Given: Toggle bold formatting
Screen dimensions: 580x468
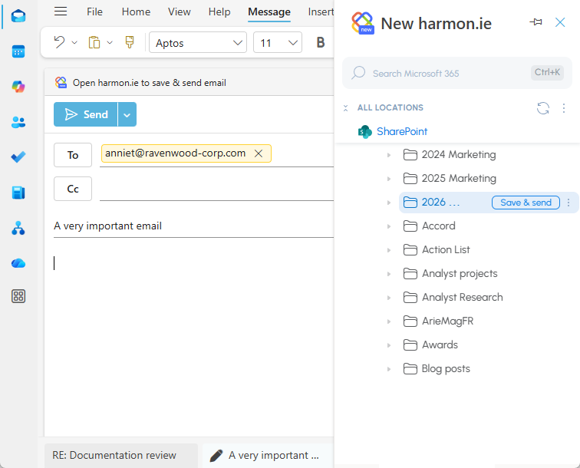Looking at the screenshot, I should 321,43.
